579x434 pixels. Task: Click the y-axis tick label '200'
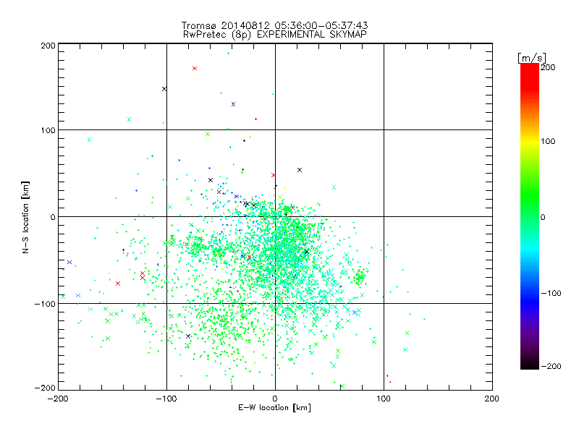(48, 46)
